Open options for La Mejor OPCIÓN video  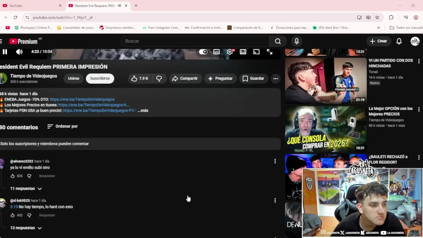(x=419, y=109)
